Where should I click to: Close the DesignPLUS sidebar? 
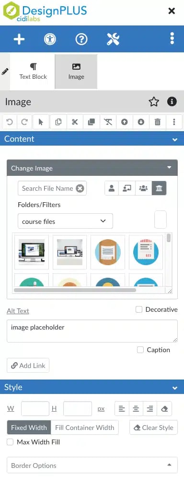pyautogui.click(x=172, y=11)
